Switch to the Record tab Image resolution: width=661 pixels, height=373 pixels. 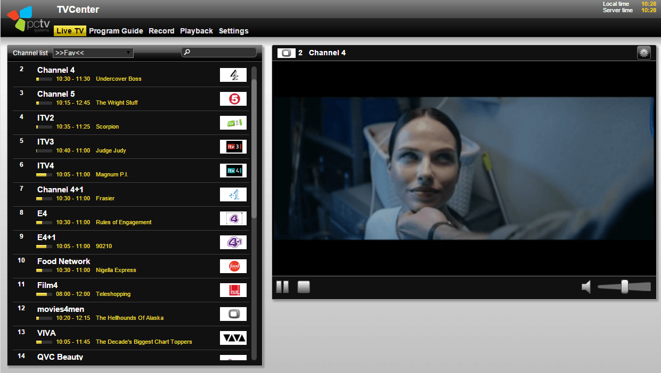(161, 31)
